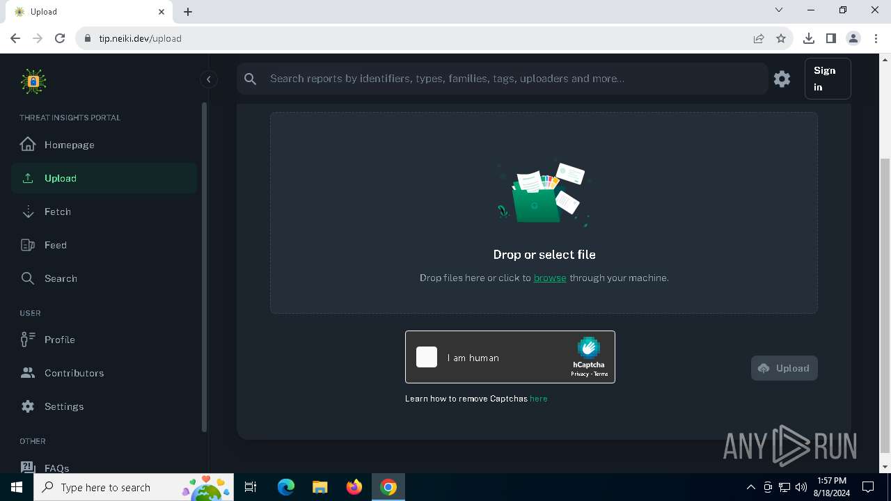Click the browse link
This screenshot has width=891, height=501.
[x=550, y=278]
